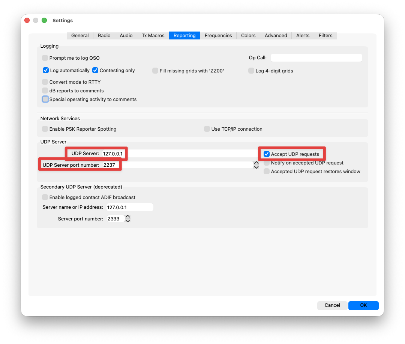
Task: Enable logged contact ADIF broadcast
Action: click(45, 197)
